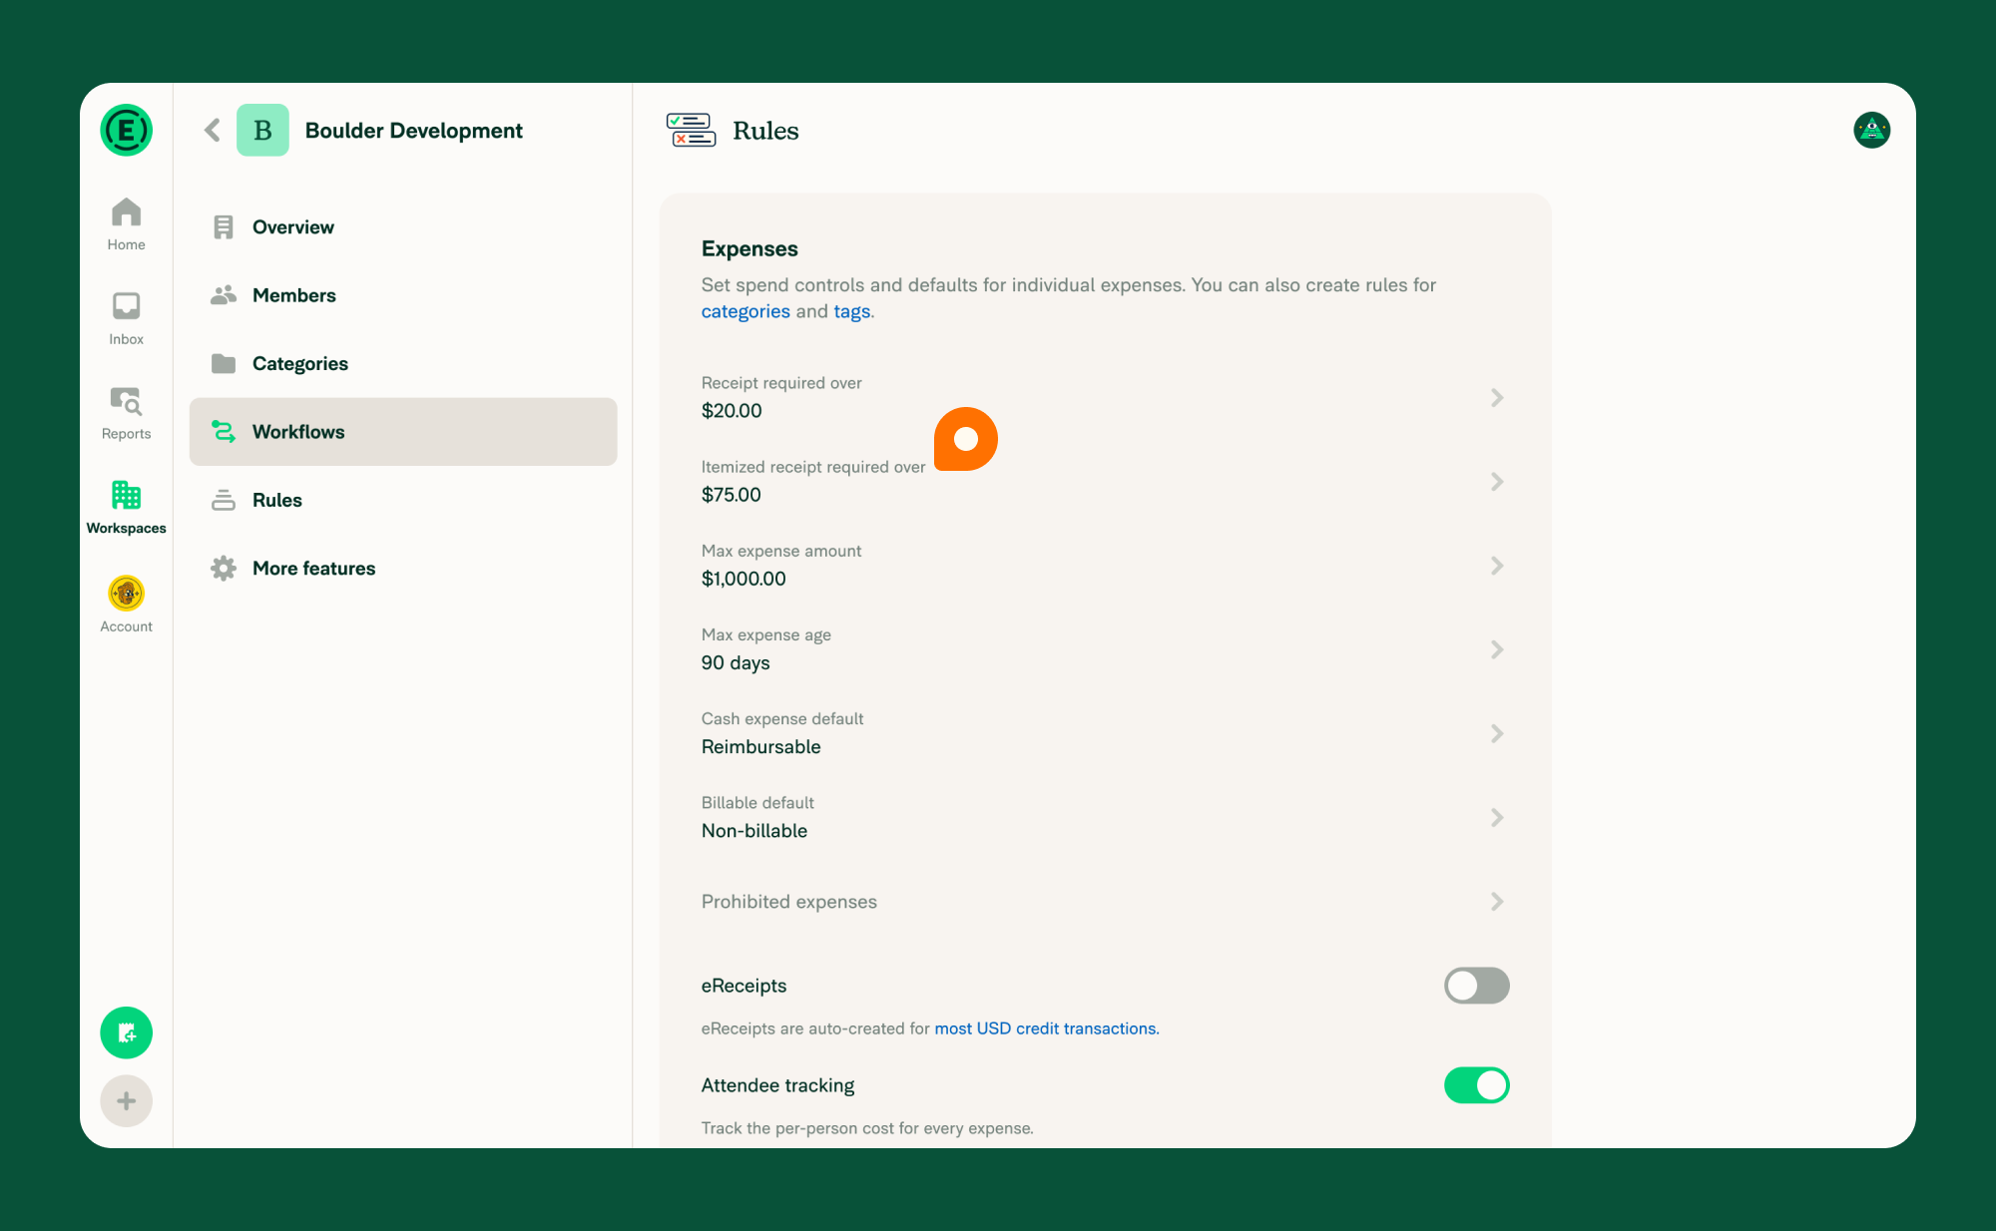The height and width of the screenshot is (1231, 1996).
Task: Open the most USD credit transactions link
Action: [x=1045, y=1028]
